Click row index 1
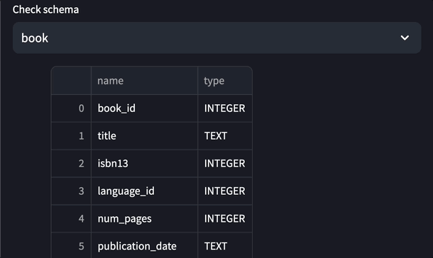The image size is (433, 258). [71, 136]
